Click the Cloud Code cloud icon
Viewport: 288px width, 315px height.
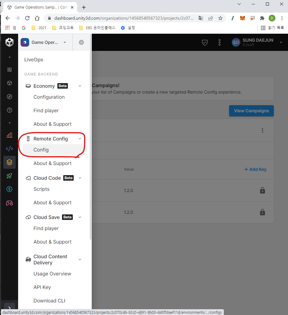coord(28,178)
